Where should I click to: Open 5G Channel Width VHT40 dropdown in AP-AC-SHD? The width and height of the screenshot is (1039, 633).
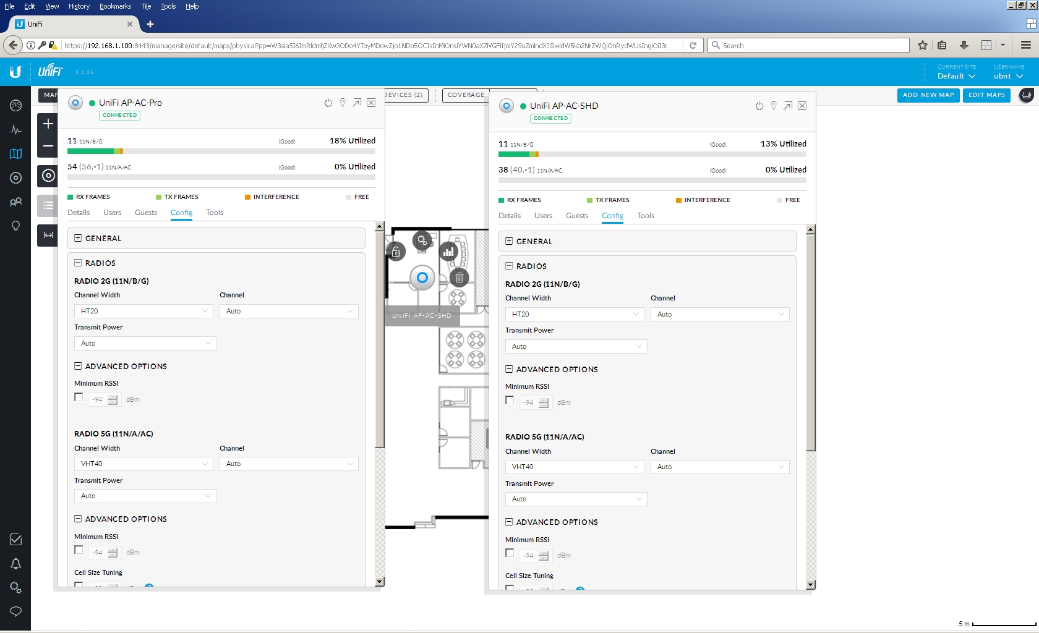pyautogui.click(x=575, y=467)
